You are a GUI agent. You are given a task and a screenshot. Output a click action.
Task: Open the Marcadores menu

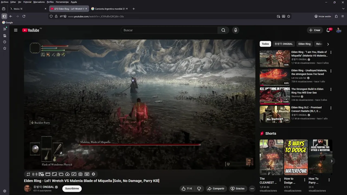click(39, 2)
